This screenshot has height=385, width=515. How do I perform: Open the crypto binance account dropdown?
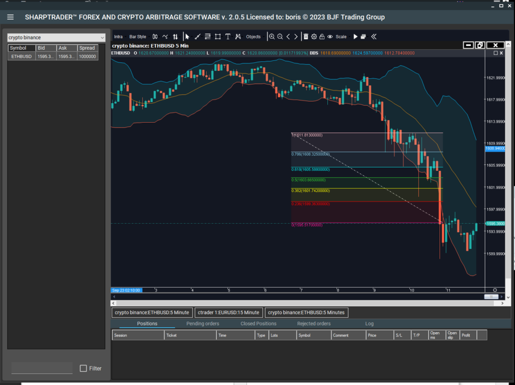pyautogui.click(x=56, y=37)
